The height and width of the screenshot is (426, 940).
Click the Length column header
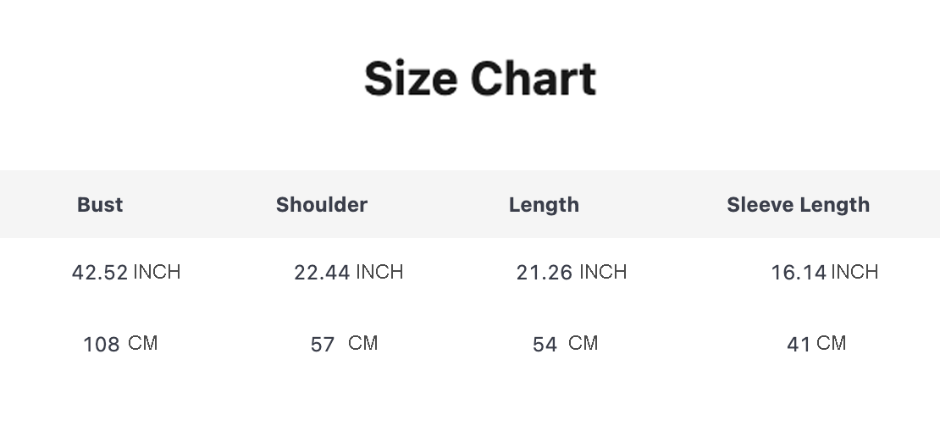pyautogui.click(x=544, y=205)
